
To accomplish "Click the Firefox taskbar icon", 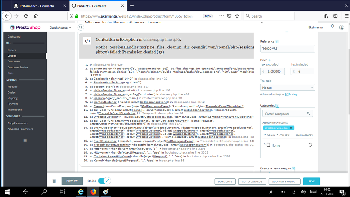I will tap(93, 192).
